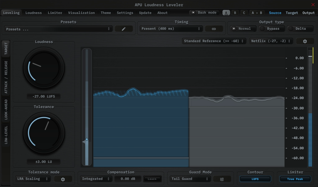
Task: Click the Learn compensation button
Action: [152, 179]
